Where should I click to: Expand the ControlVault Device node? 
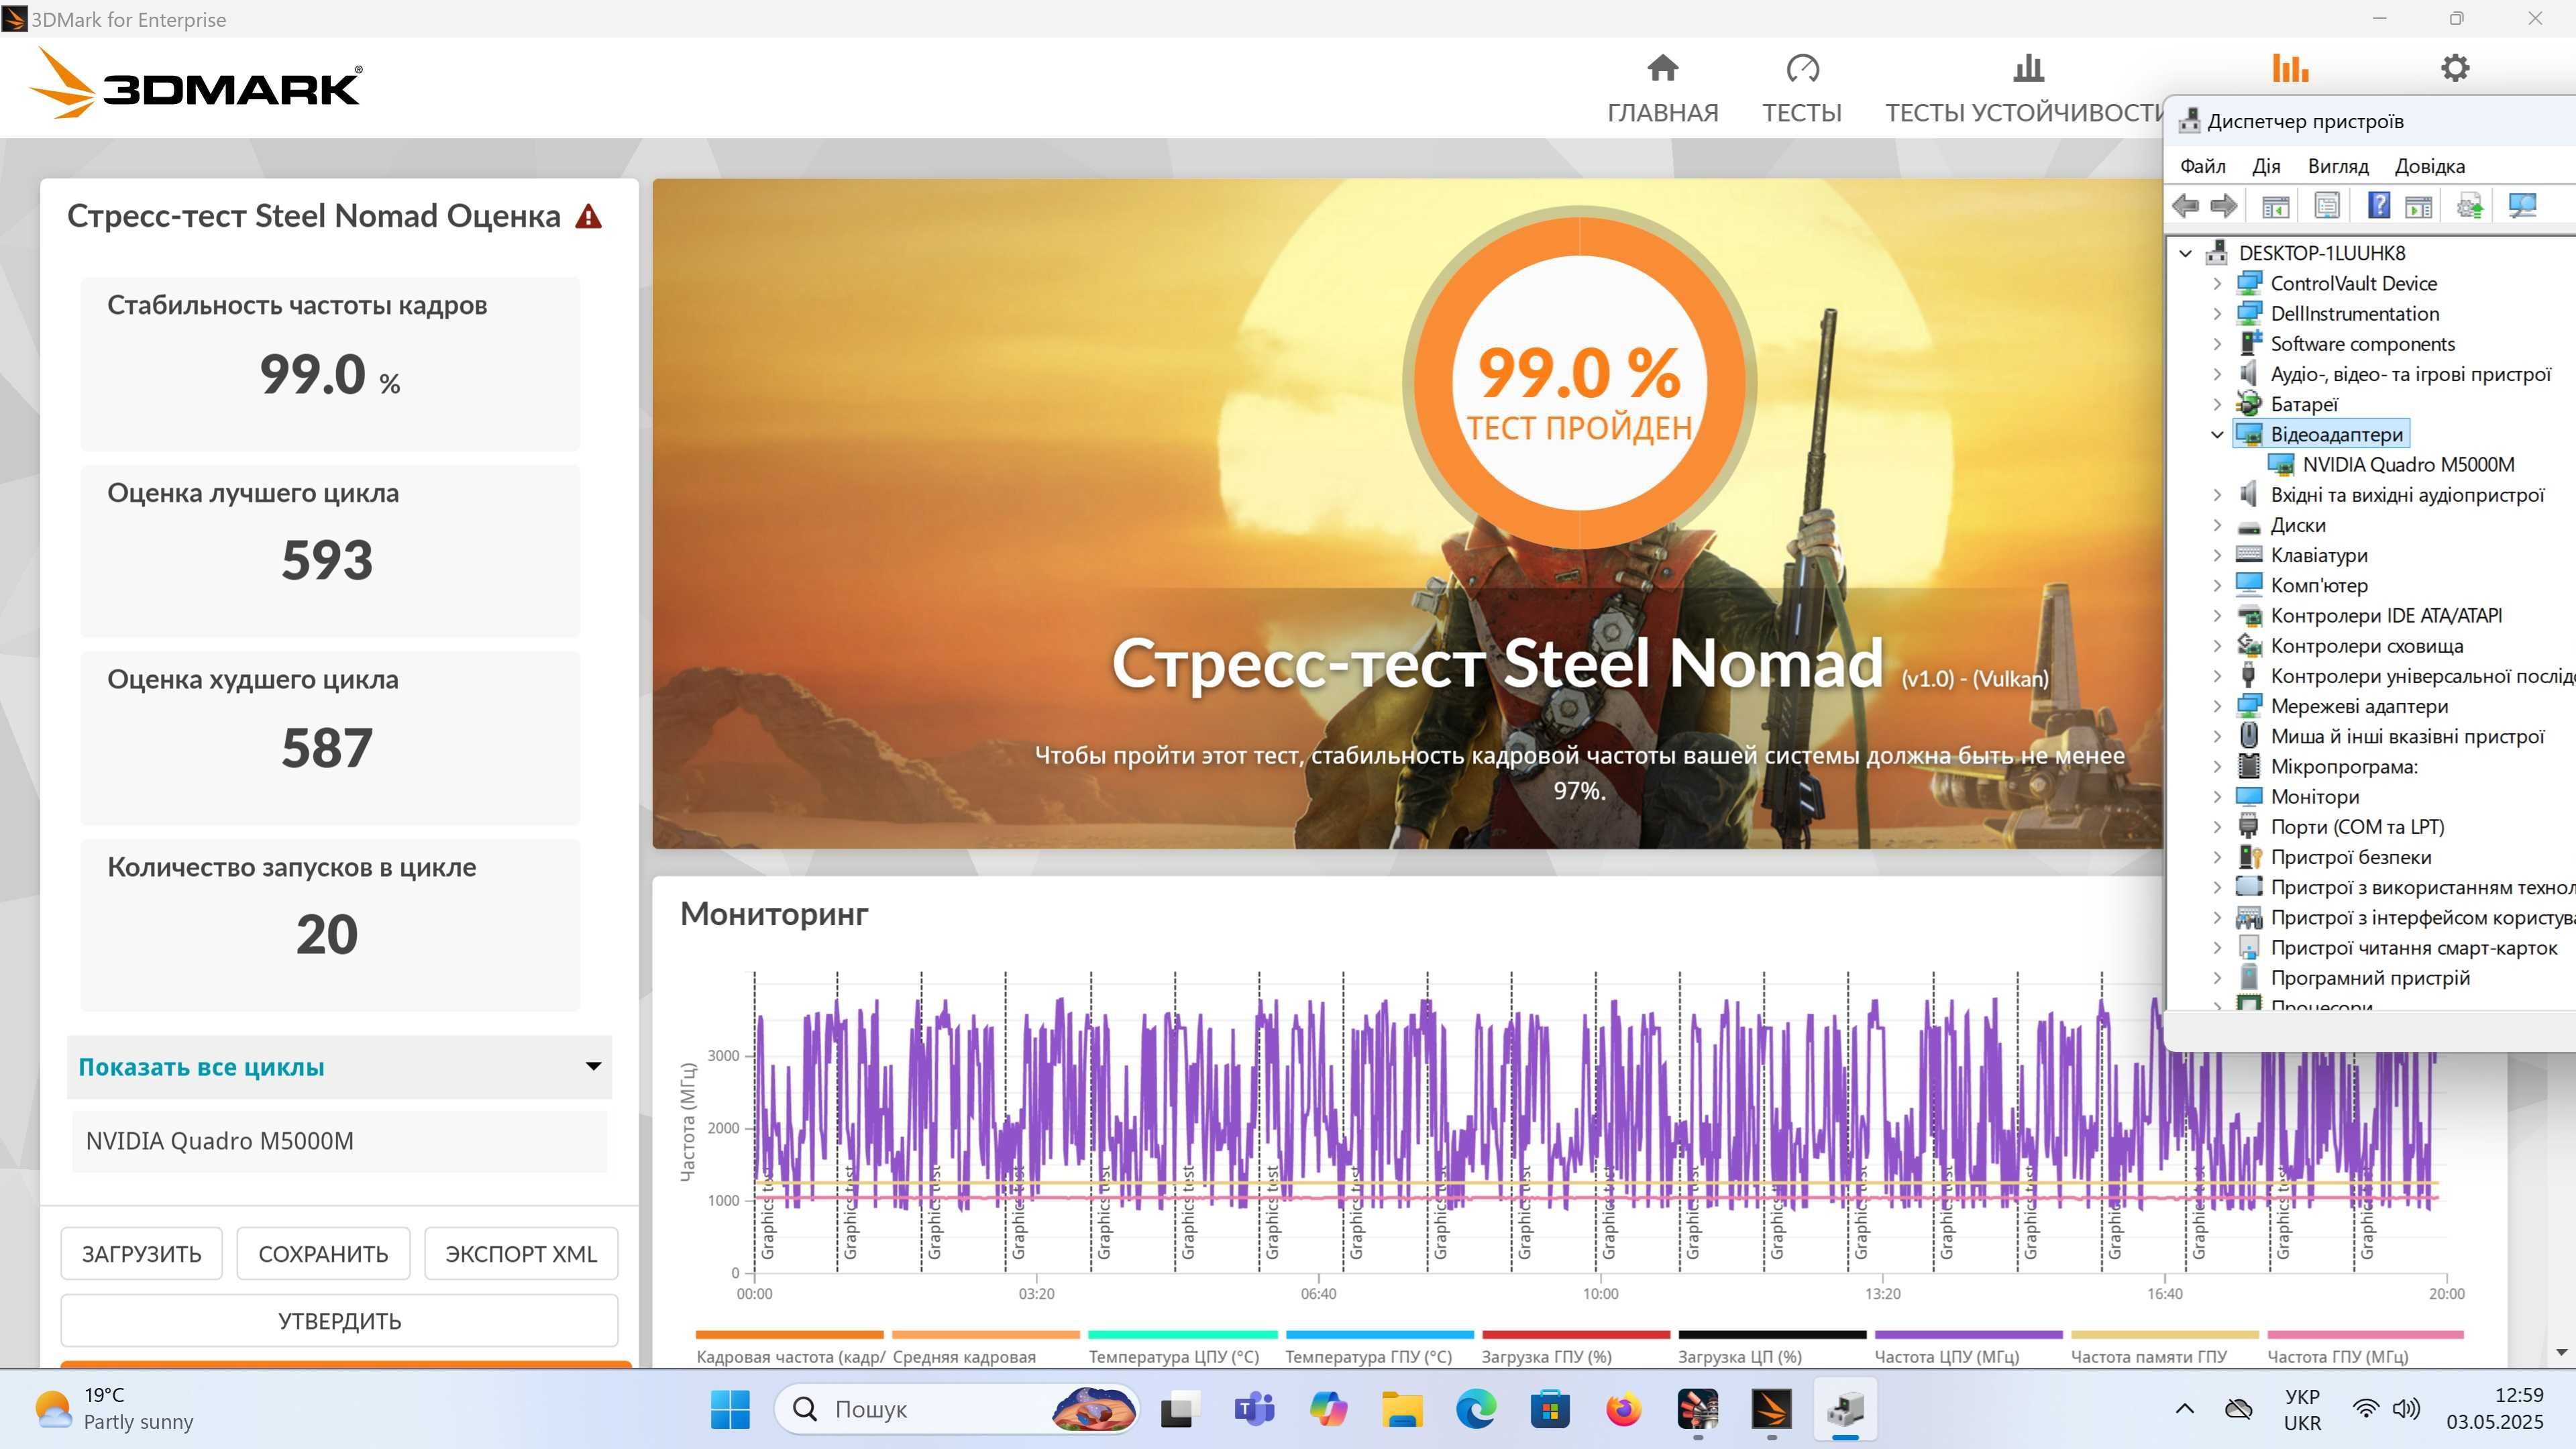[2217, 284]
